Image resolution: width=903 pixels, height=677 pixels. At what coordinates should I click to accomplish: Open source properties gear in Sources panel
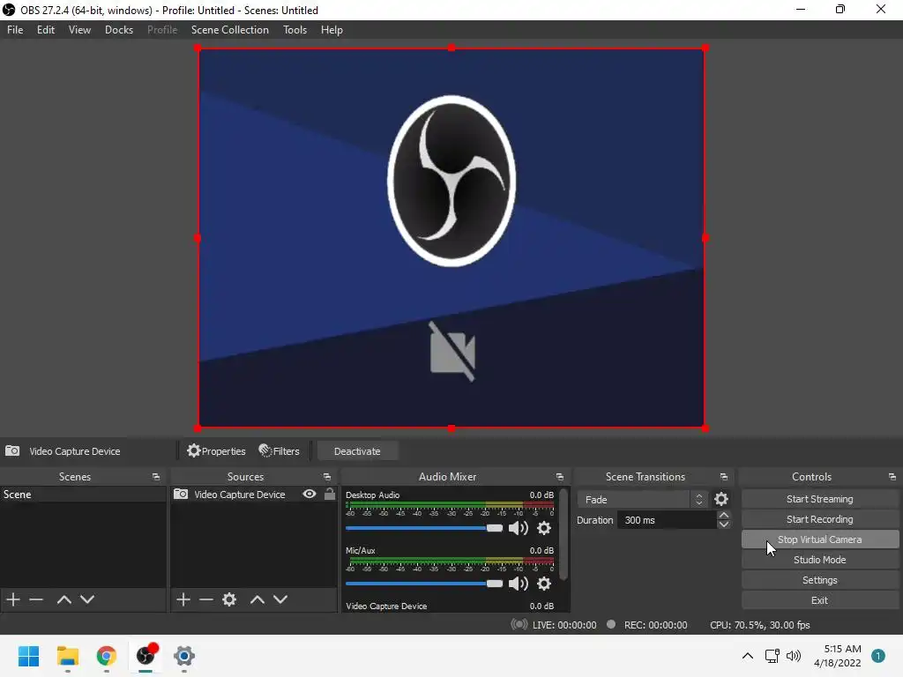[229, 599]
